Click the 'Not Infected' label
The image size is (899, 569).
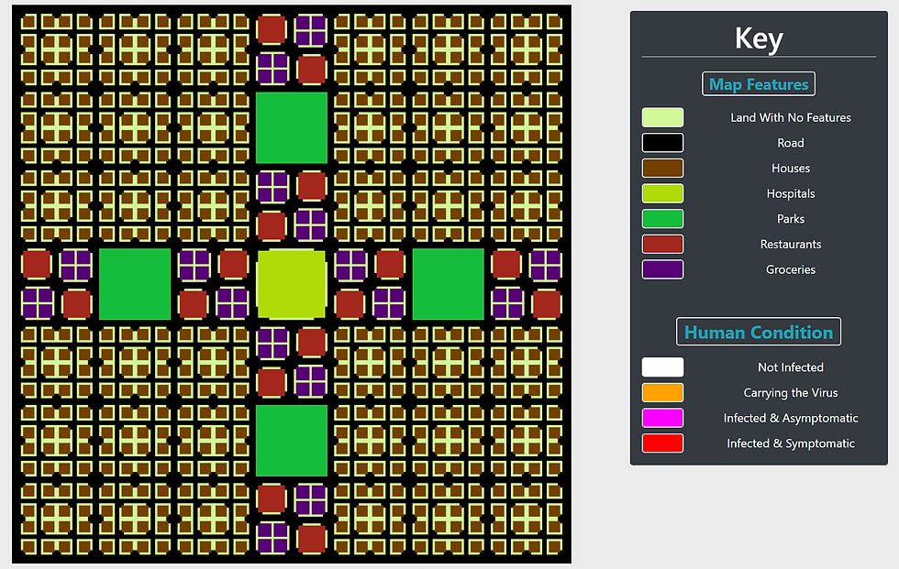(791, 367)
